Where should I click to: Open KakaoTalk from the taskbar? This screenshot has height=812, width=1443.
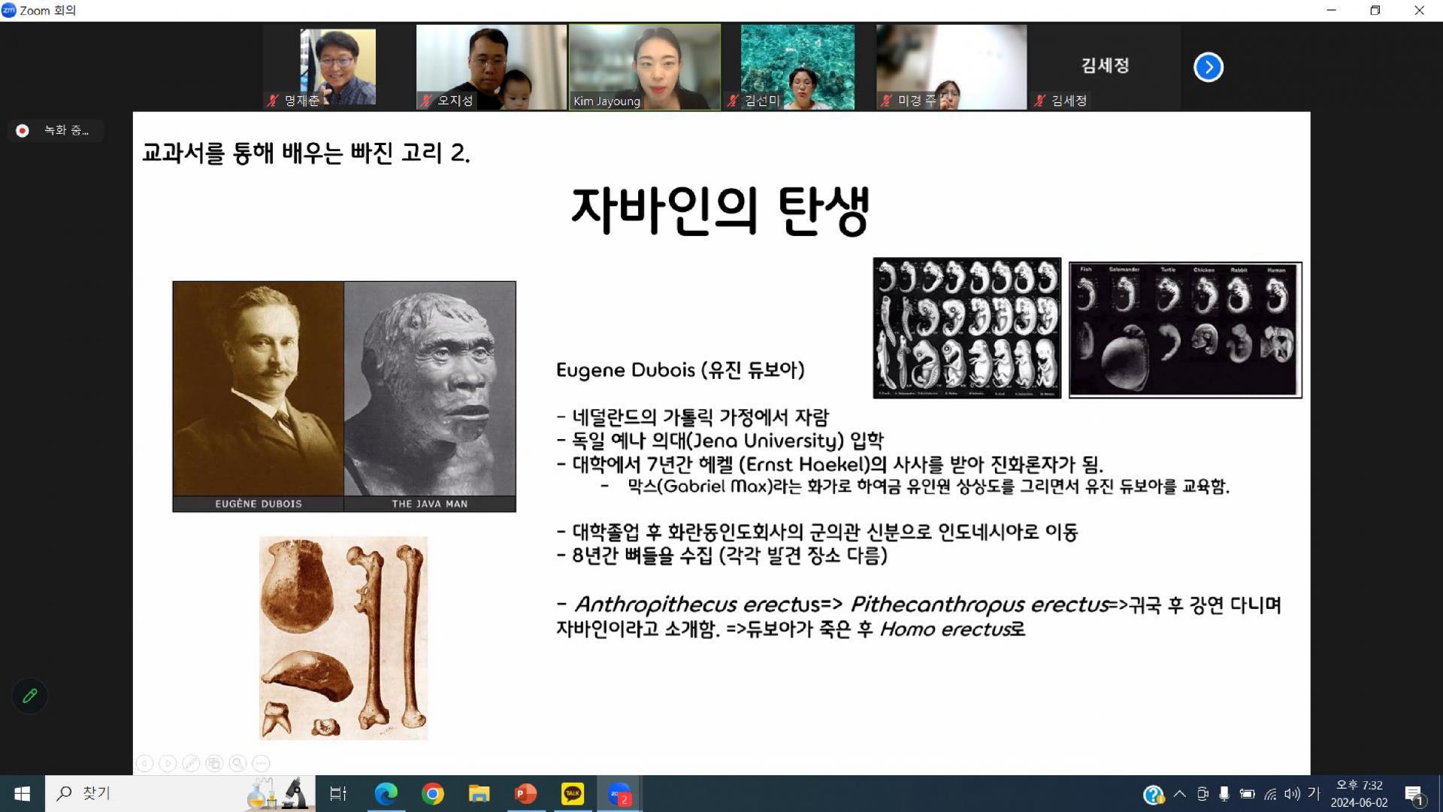[x=572, y=793]
